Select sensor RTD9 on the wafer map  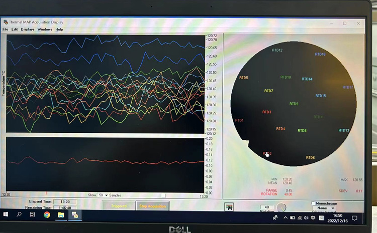294,104
